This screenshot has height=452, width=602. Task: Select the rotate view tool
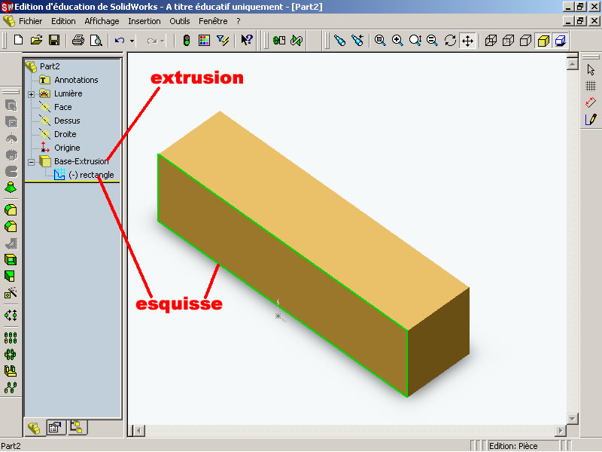click(x=450, y=41)
